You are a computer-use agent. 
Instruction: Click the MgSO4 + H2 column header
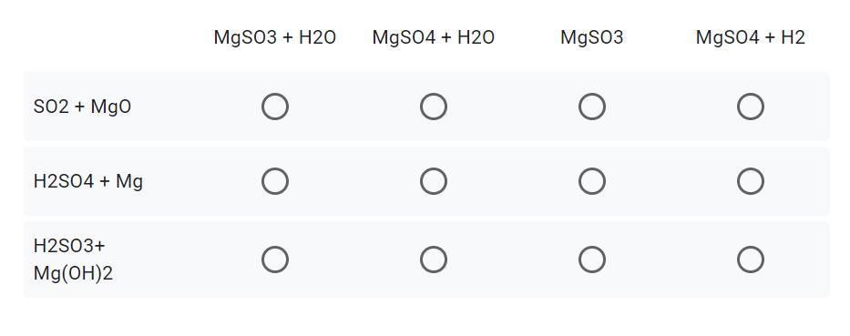(x=751, y=37)
